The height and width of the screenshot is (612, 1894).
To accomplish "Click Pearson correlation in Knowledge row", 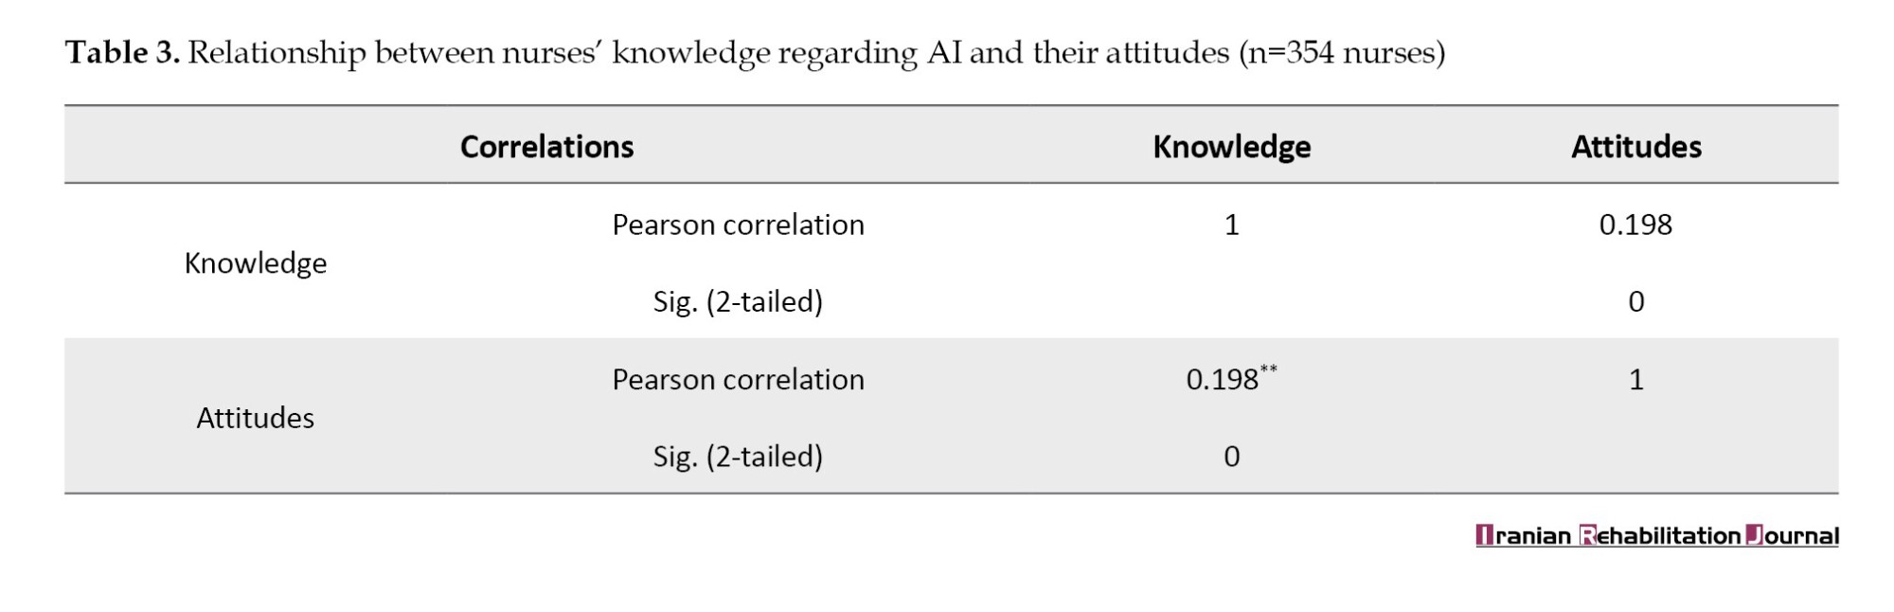I will click(x=738, y=225).
